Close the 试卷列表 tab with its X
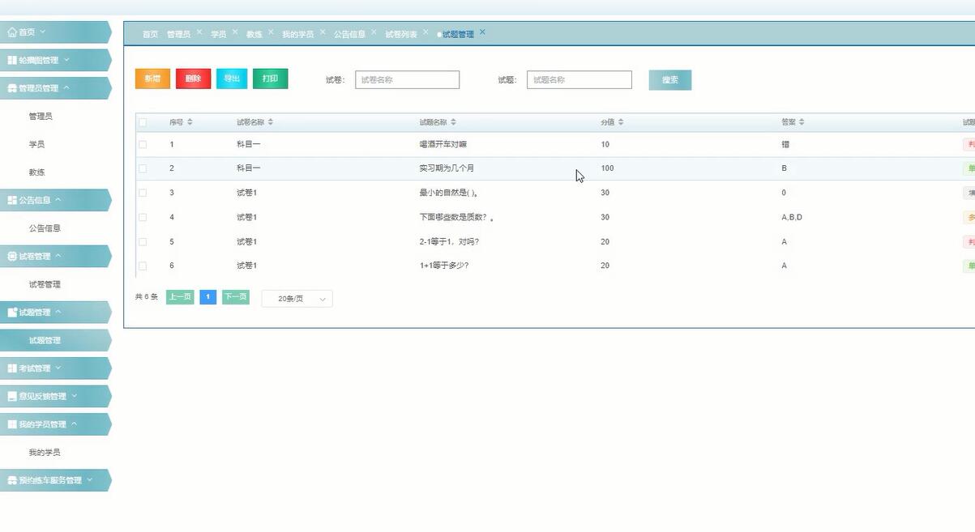The width and height of the screenshot is (975, 532). (x=425, y=32)
